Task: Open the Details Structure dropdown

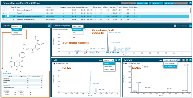Action: tap(17, 26)
